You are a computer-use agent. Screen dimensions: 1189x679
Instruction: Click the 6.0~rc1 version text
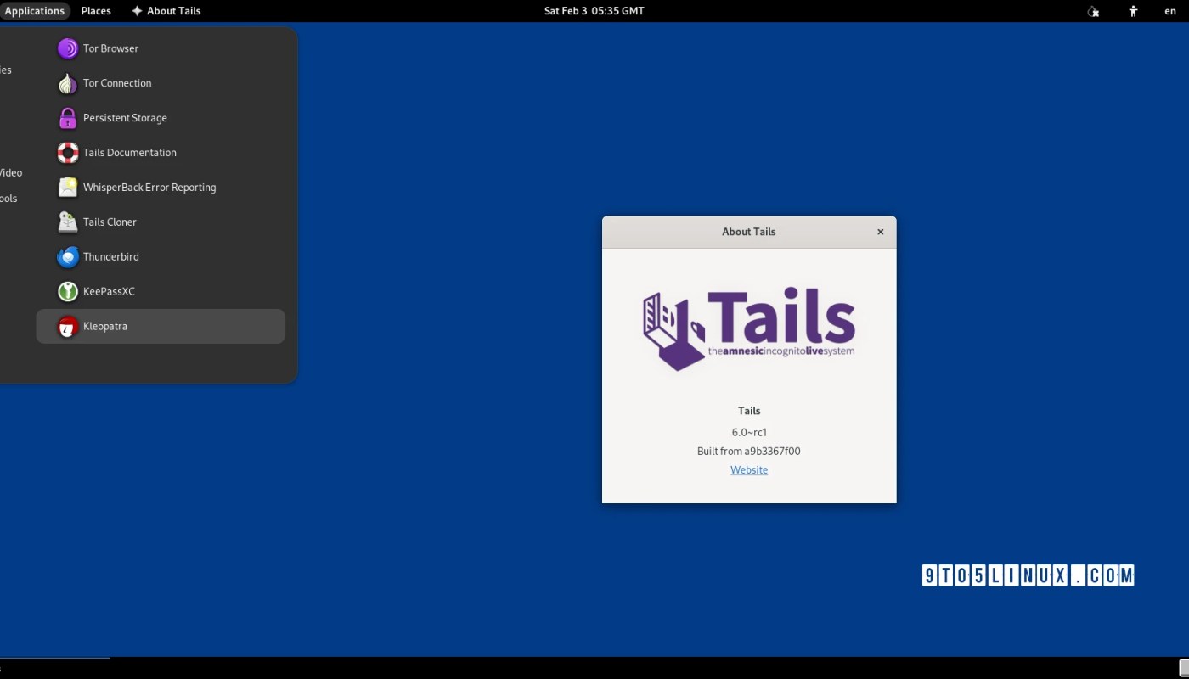[749, 432]
